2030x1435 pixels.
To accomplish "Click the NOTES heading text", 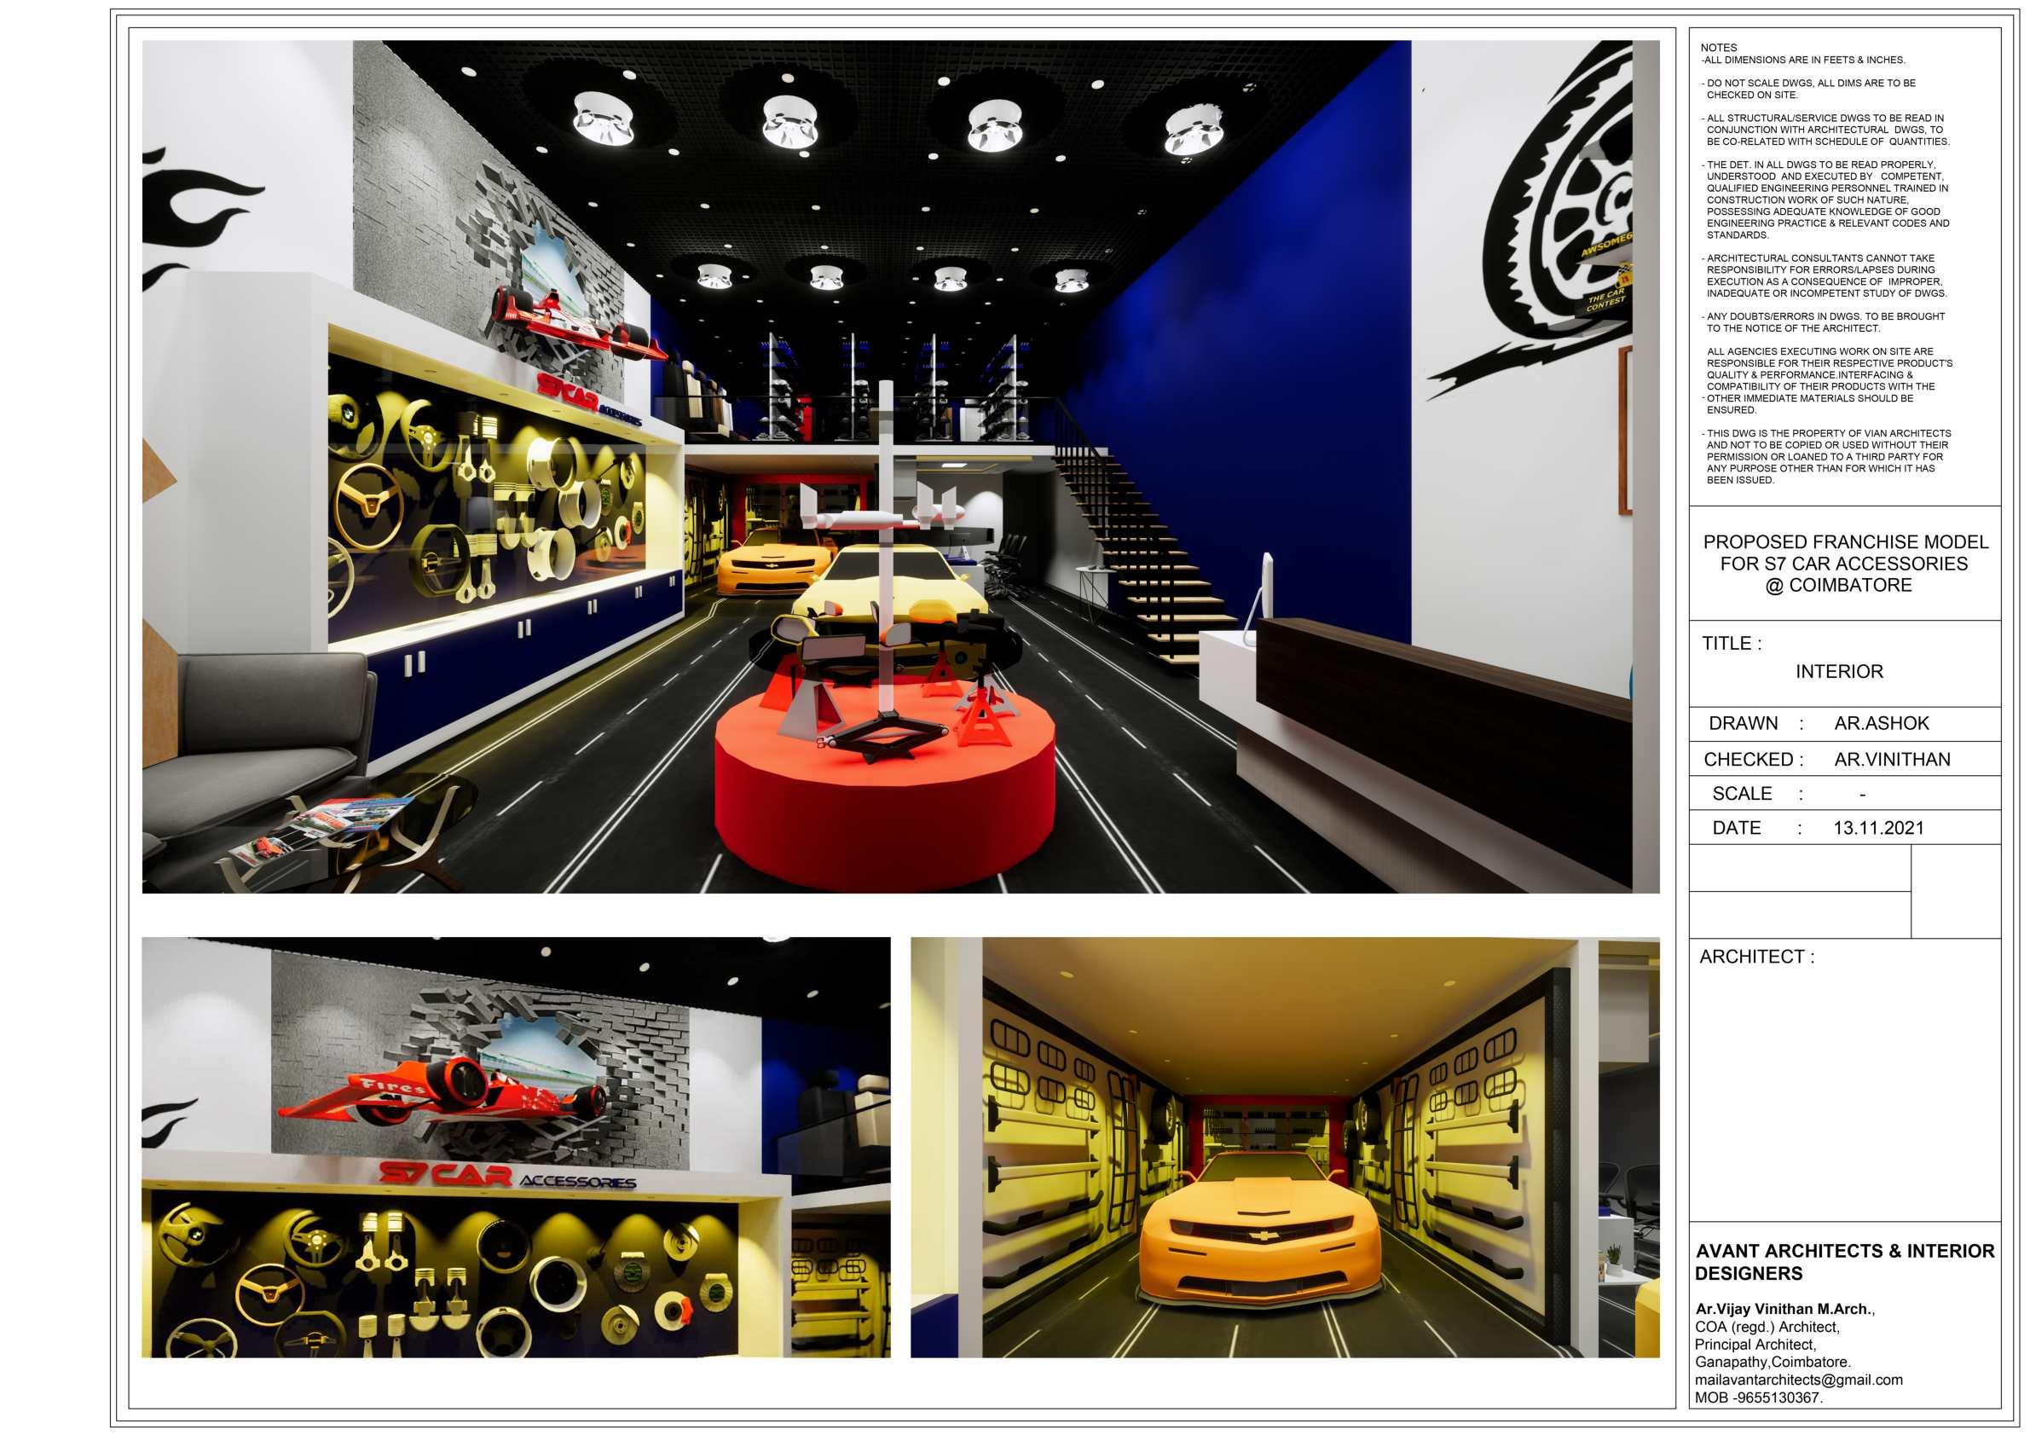I will pos(1718,48).
